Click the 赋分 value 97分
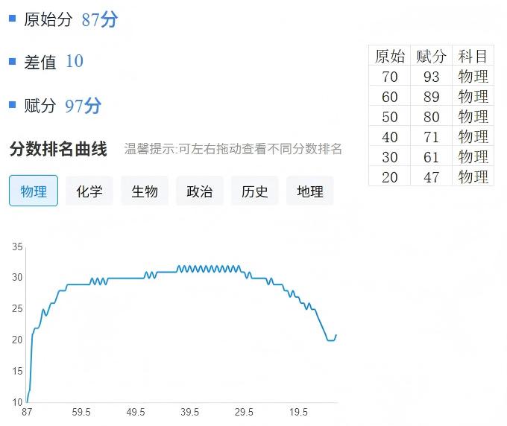 click(83, 106)
